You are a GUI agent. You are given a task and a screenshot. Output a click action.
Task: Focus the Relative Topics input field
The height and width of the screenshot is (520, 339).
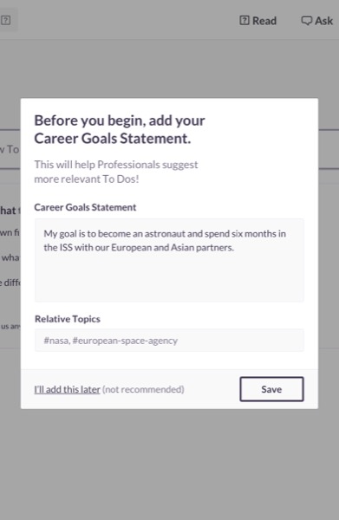click(x=169, y=341)
